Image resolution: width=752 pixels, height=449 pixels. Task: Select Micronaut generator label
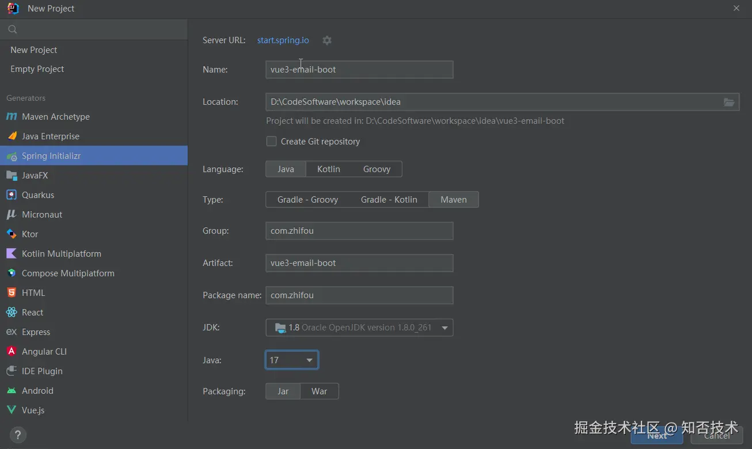point(42,215)
